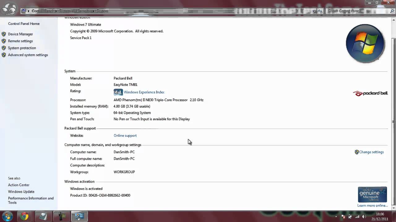Select the 'Packard Bell' manufacturer value

point(123,78)
